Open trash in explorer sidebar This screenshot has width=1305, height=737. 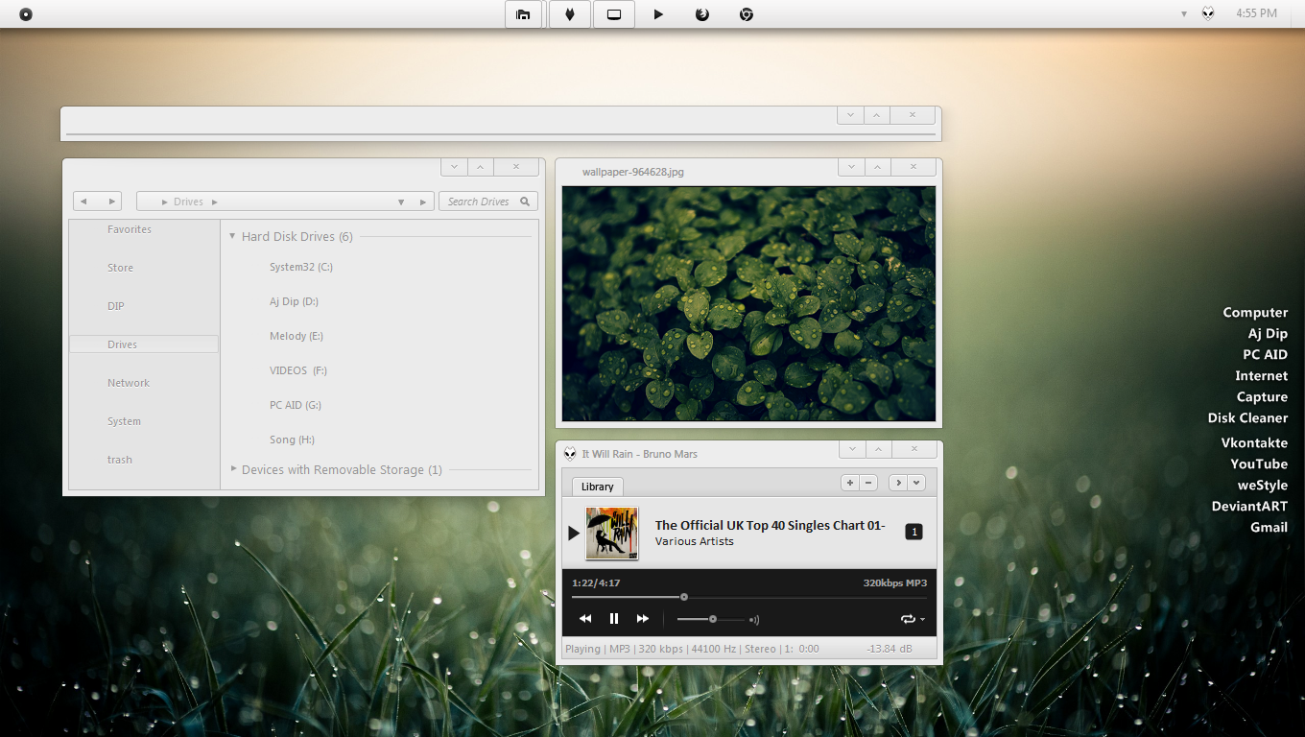(x=120, y=460)
